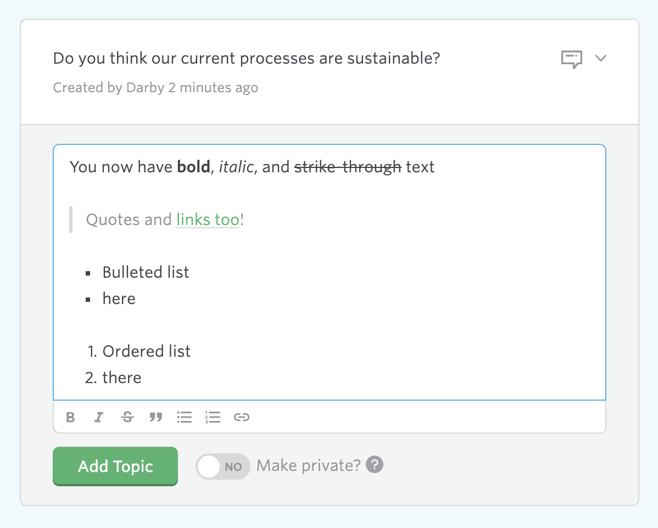Toggle the Make private switch
This screenshot has width=658, height=528.
click(223, 467)
